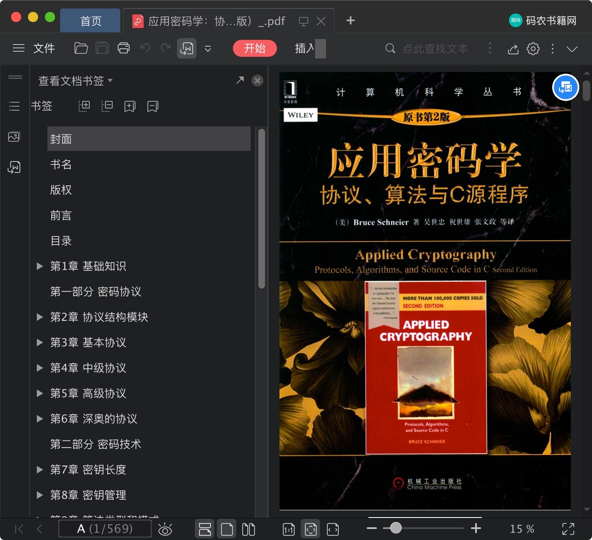Expand 第4章 中级协议 bookmark
Viewport: 592px width, 540px height.
[40, 368]
